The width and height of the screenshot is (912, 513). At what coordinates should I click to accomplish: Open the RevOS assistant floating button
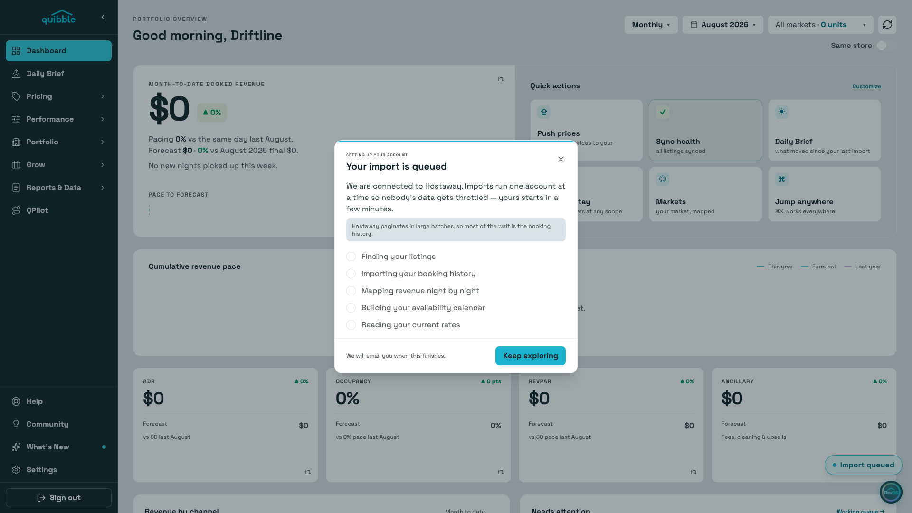(x=891, y=492)
